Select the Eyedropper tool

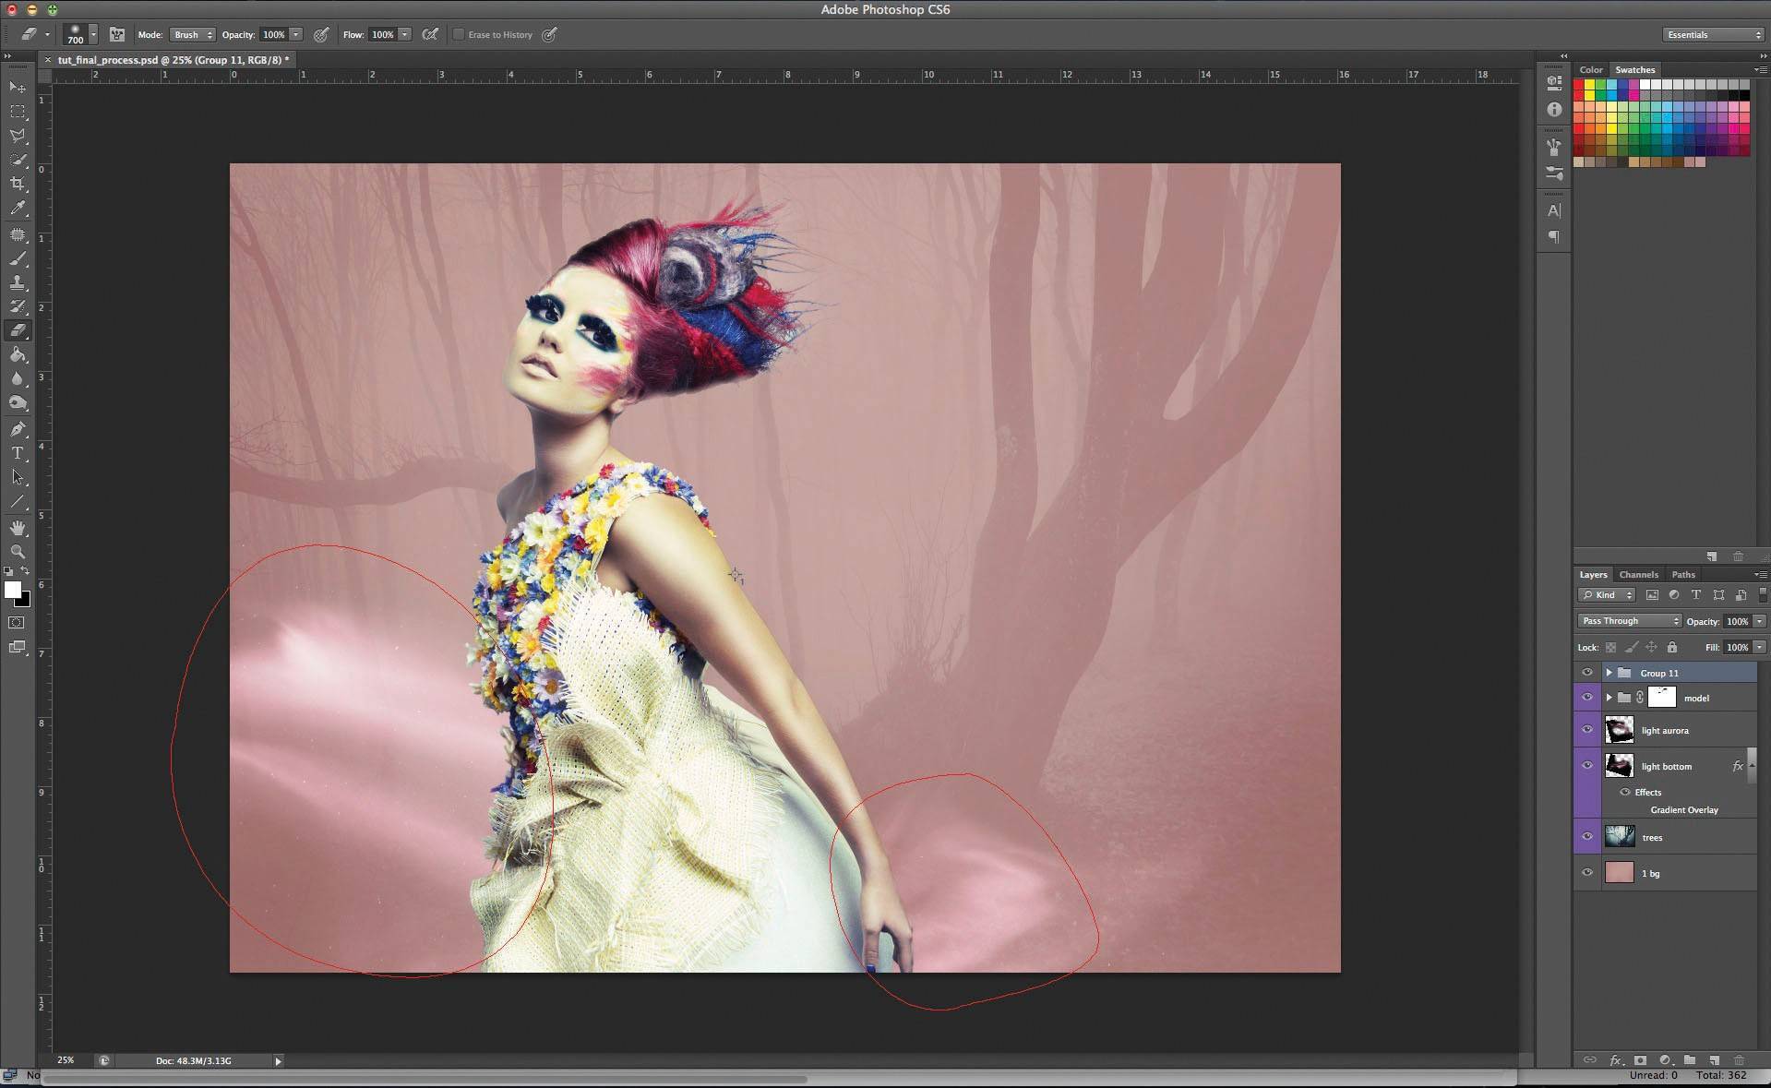tap(18, 209)
